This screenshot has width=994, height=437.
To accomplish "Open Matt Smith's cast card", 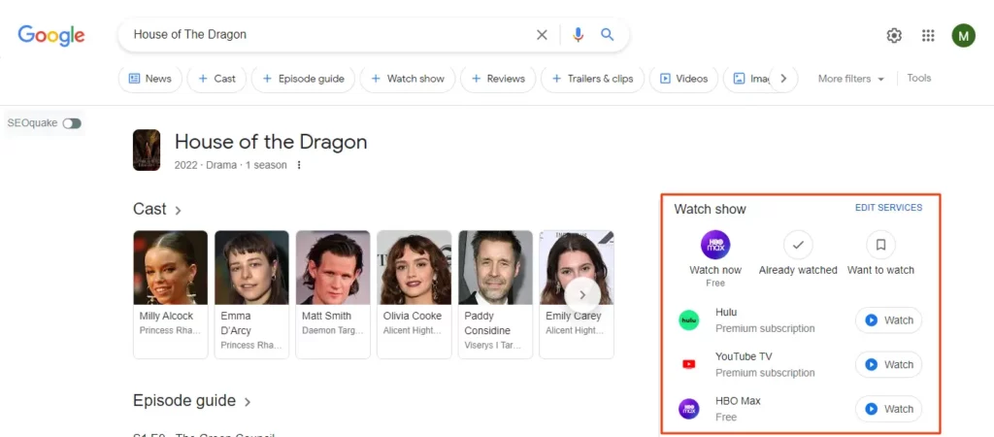I will tap(333, 294).
